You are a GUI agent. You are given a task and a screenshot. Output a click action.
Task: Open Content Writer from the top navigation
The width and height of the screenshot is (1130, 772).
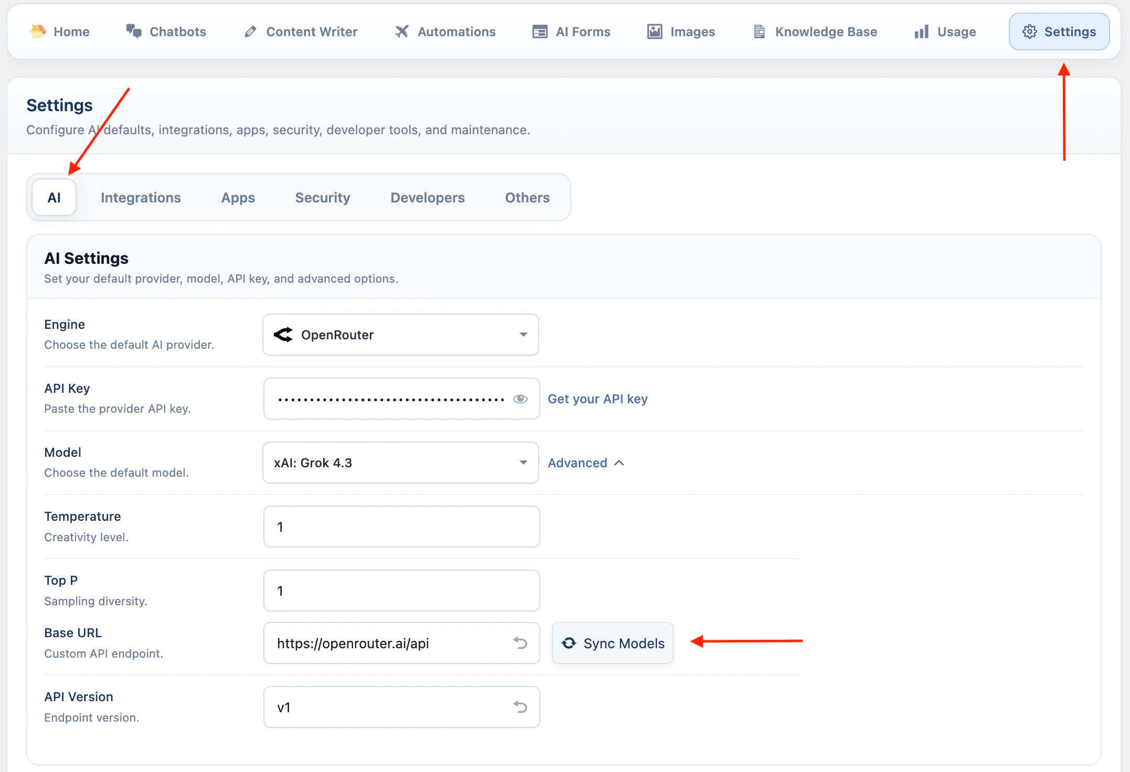pyautogui.click(x=301, y=31)
